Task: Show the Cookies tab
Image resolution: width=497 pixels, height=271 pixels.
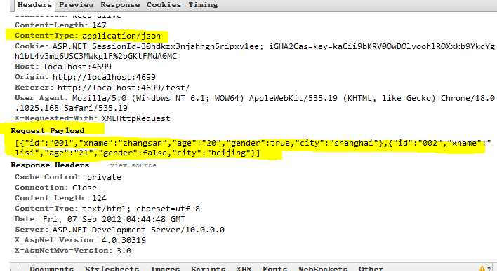Action: click(164, 5)
